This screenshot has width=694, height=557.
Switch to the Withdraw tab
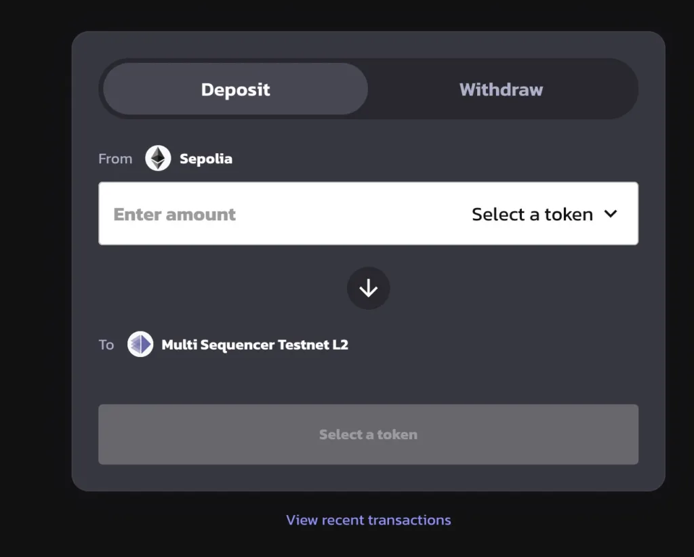click(x=501, y=89)
